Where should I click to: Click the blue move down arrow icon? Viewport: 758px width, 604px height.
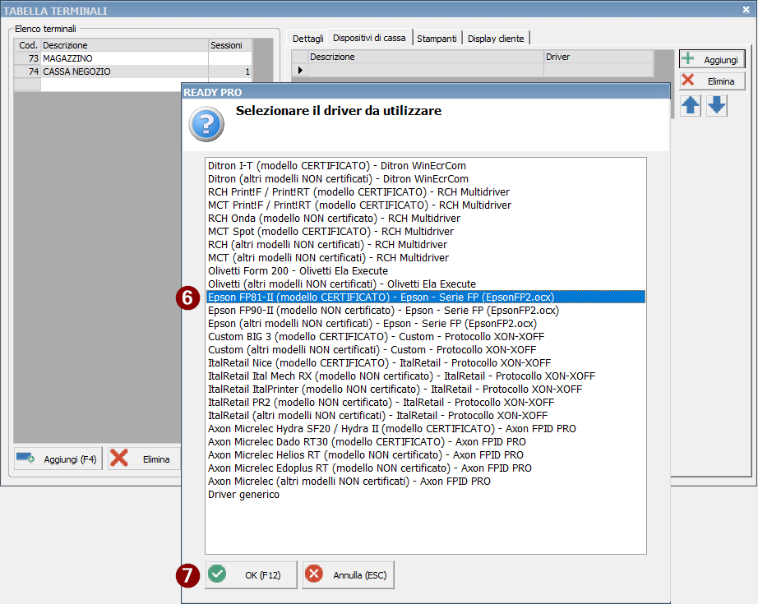pyautogui.click(x=717, y=106)
